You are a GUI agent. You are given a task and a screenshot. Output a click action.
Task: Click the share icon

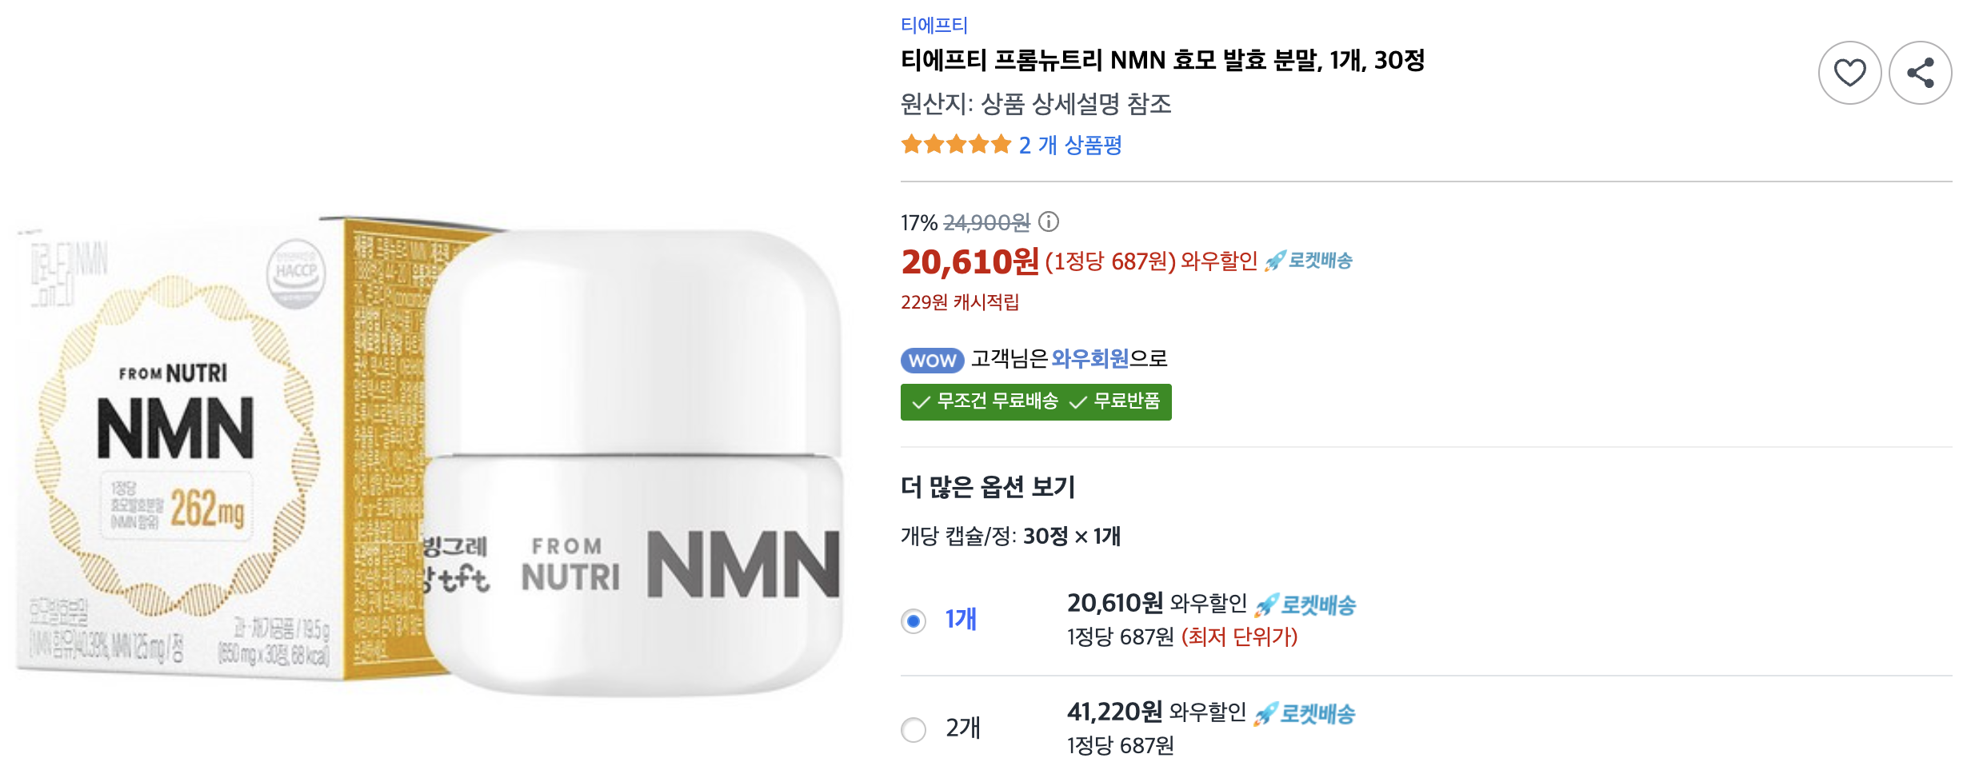[x=1921, y=72]
